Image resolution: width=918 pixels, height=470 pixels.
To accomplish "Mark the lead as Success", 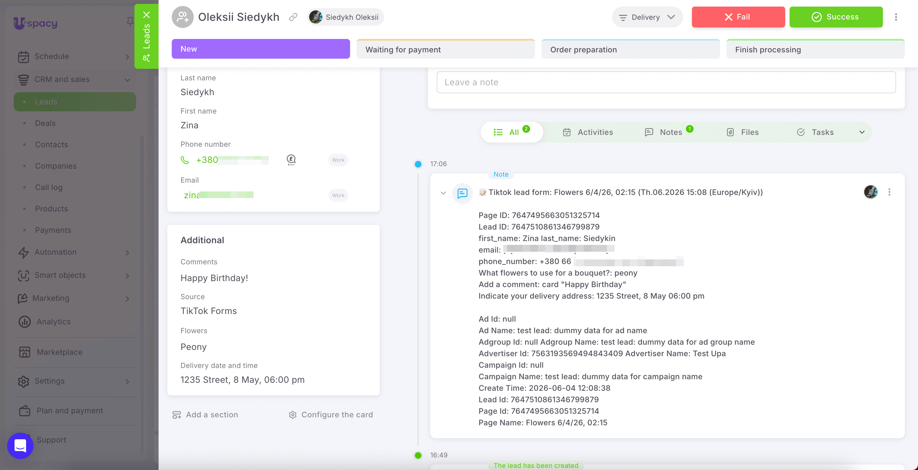I will tap(836, 17).
